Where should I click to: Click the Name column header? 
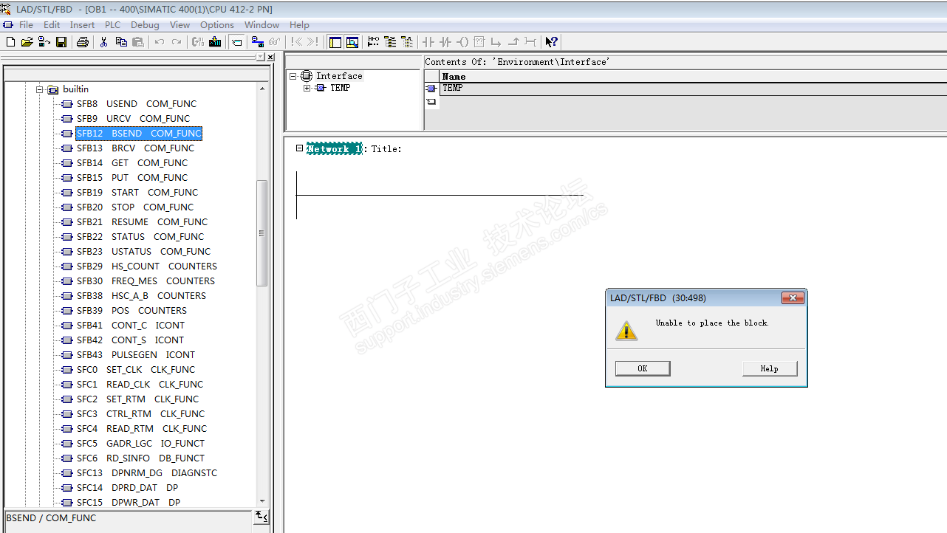pos(693,77)
